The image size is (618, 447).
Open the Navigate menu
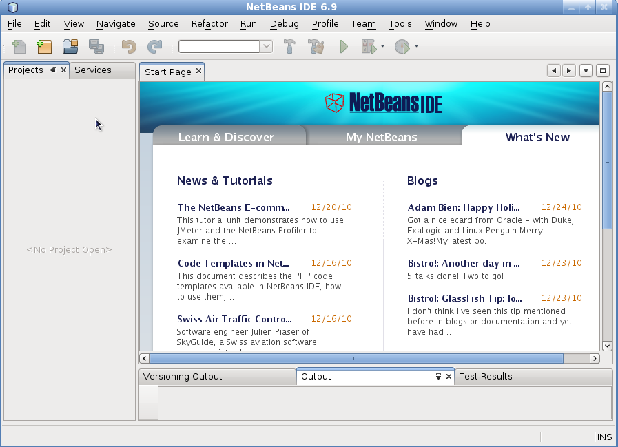(x=116, y=24)
